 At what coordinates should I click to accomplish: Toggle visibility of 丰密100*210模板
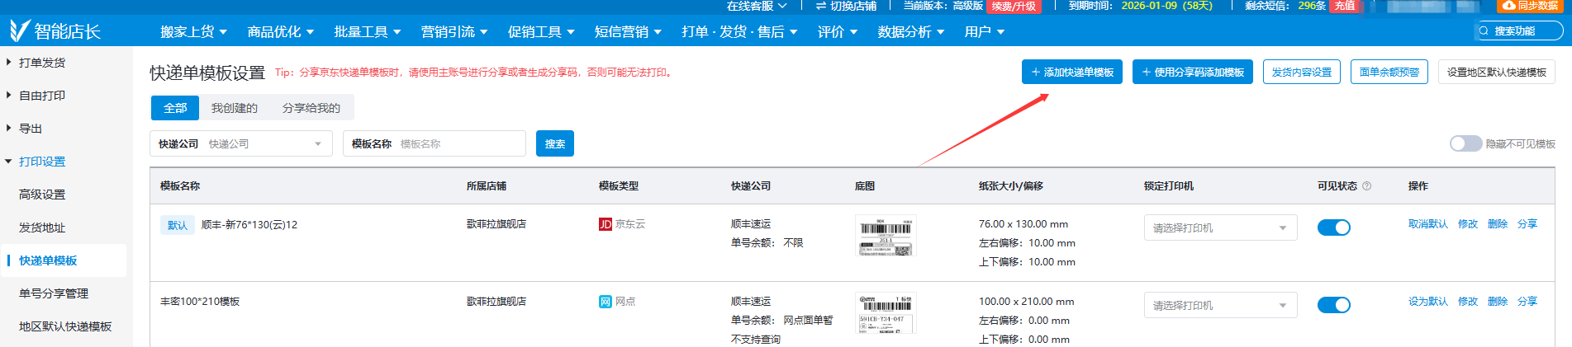pyautogui.click(x=1333, y=305)
